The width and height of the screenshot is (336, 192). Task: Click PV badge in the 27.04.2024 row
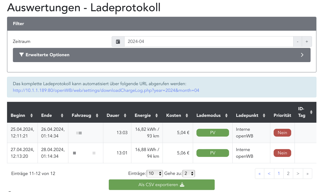click(x=213, y=153)
